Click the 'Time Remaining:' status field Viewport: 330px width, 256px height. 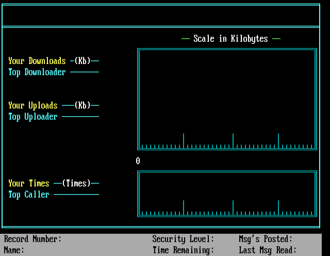pyautogui.click(x=183, y=250)
